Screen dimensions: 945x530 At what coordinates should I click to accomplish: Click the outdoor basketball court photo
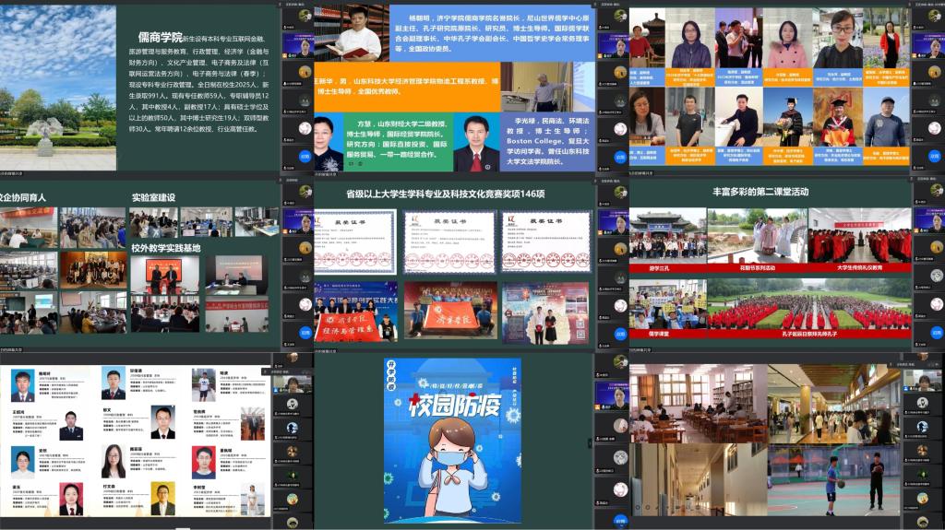pyautogui.click(x=834, y=481)
